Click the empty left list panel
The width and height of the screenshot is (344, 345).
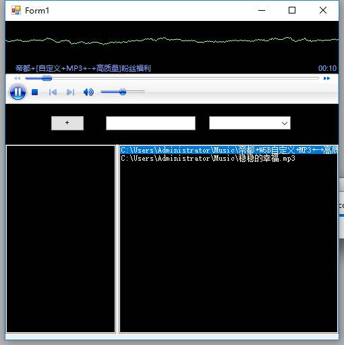tap(61, 239)
